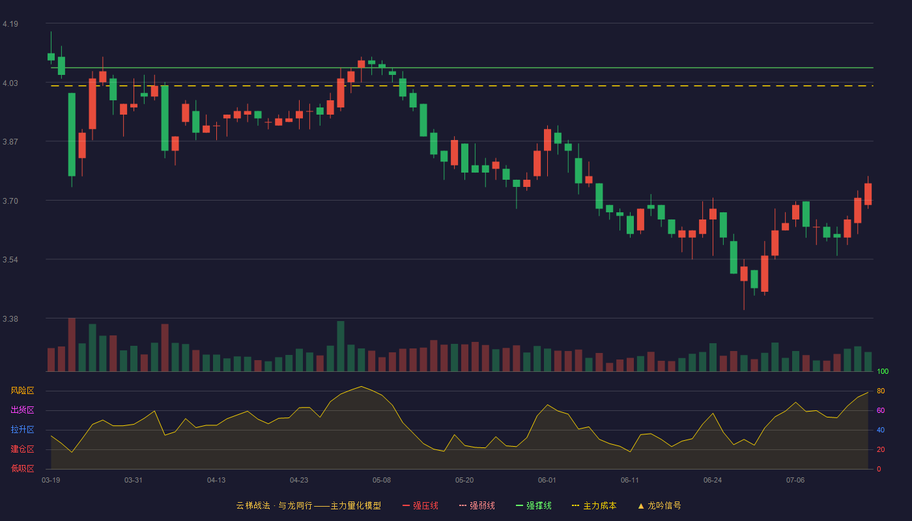Toggle the 强弱线 legend series
Image resolution: width=912 pixels, height=521 pixels.
click(x=477, y=505)
